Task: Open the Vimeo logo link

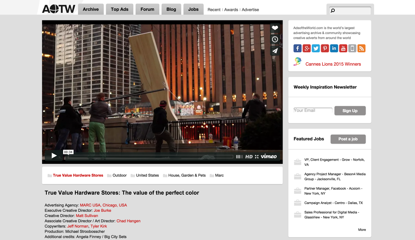Action: [x=269, y=156]
